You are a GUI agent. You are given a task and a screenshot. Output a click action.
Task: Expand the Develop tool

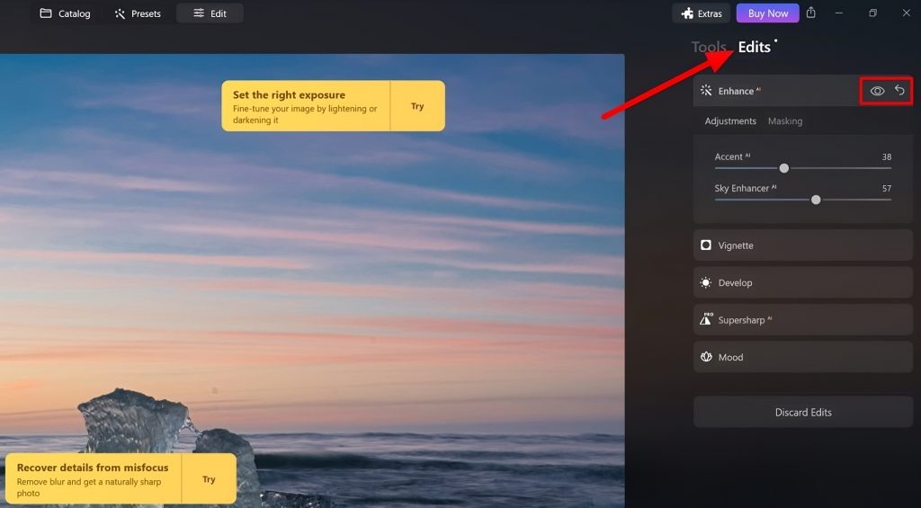click(803, 282)
